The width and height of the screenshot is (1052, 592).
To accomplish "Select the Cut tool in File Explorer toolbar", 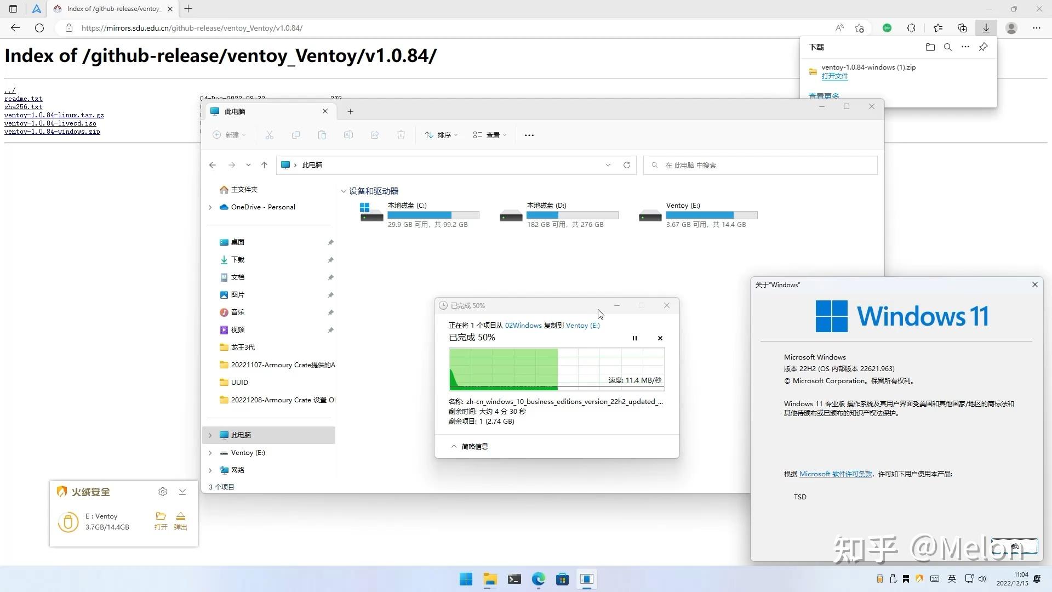I will coord(270,135).
